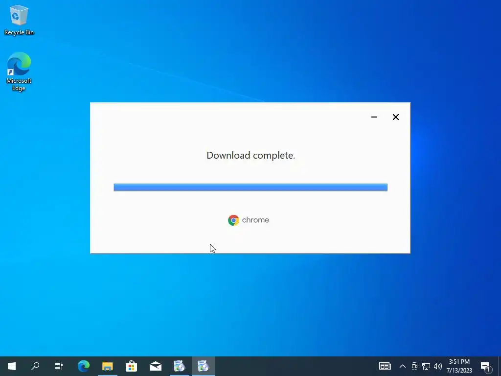Open the Windows Start menu

pos(12,366)
